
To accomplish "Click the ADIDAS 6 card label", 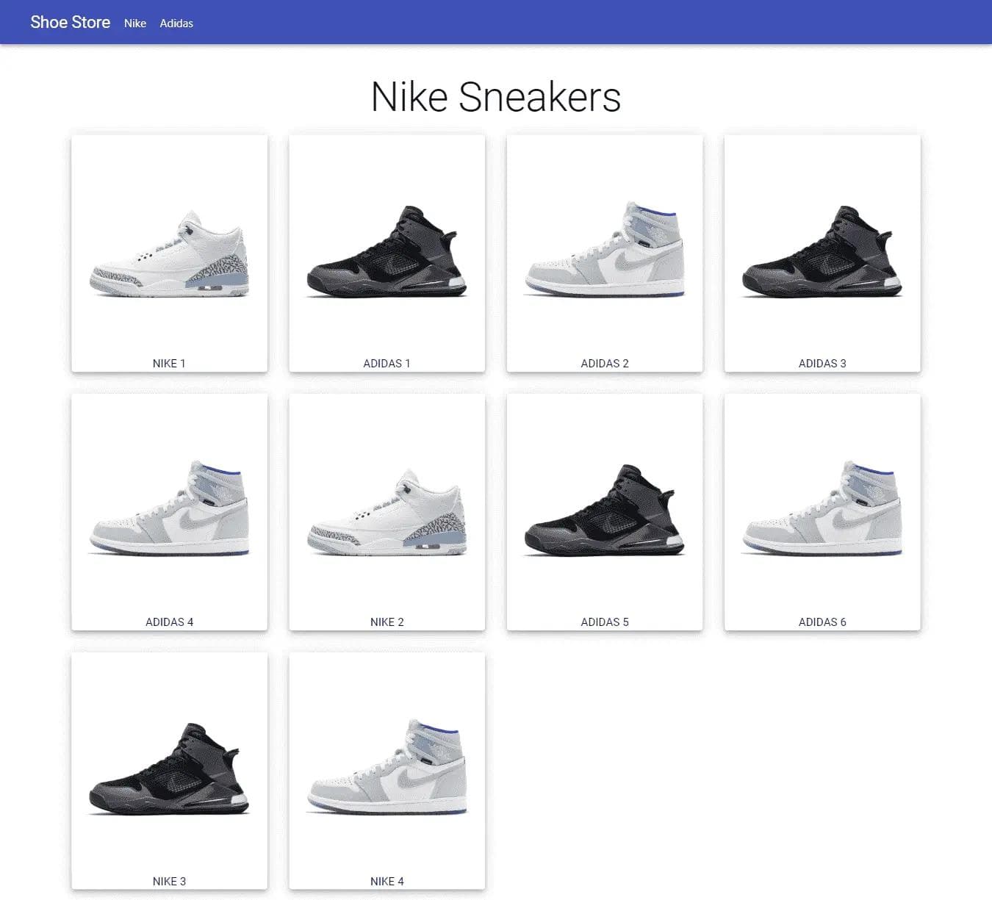I will tap(822, 622).
